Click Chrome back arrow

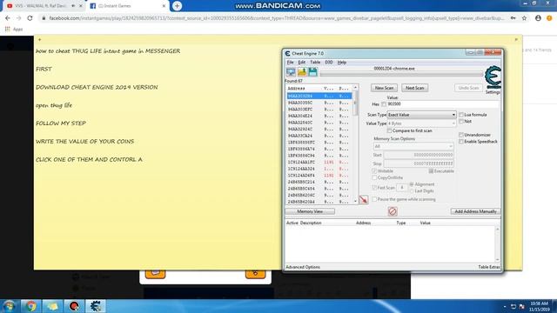(8, 17)
